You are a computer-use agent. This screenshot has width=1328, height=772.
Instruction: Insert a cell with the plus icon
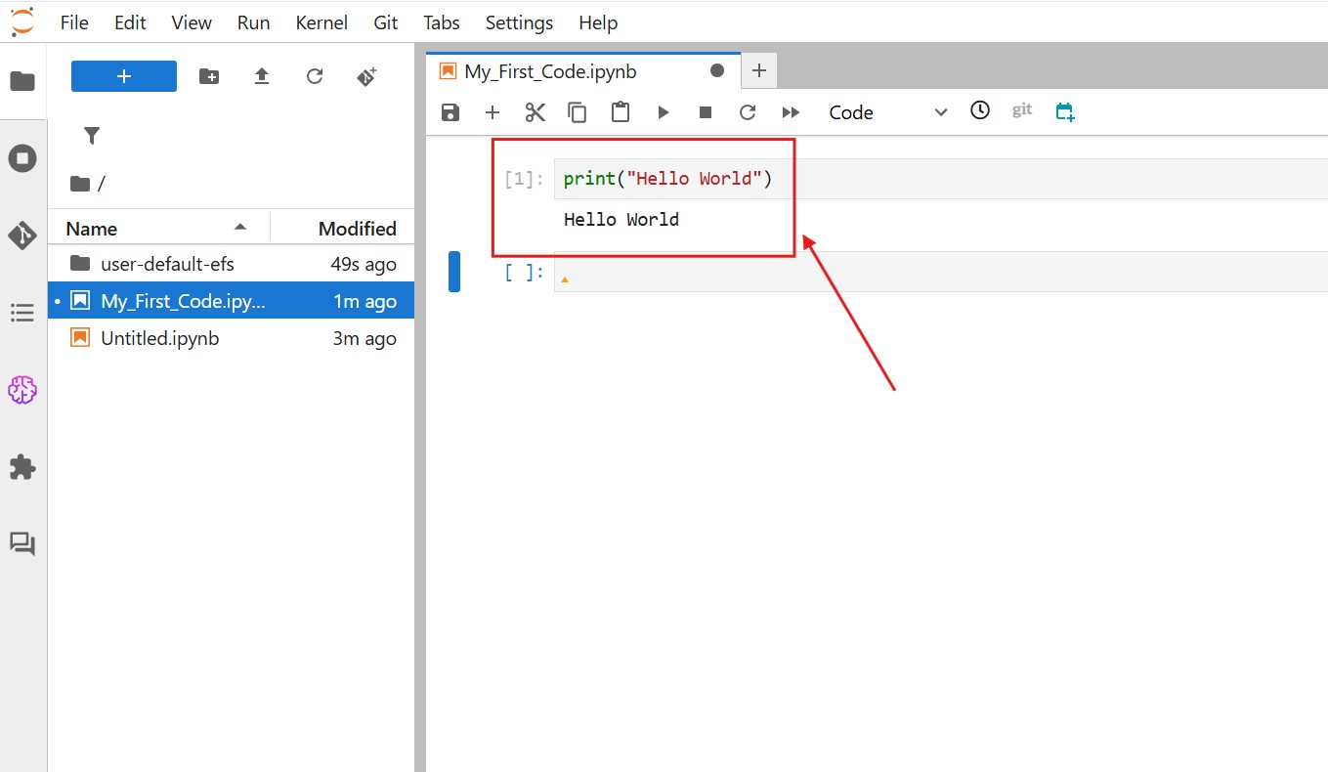coord(493,112)
